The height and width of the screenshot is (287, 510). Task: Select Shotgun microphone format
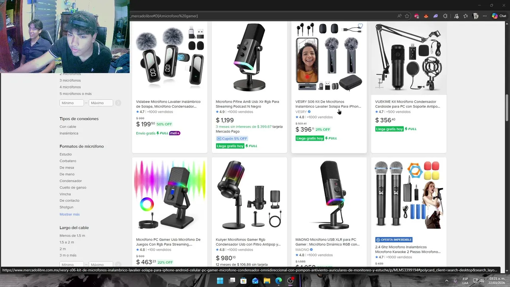pos(67,207)
